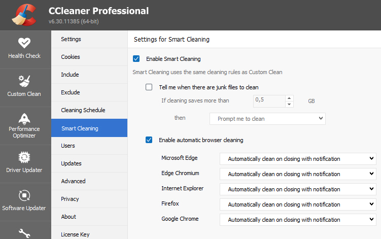The image size is (381, 239).
Task: Uncheck Enable automatic browser cleaning
Action: coord(149,140)
